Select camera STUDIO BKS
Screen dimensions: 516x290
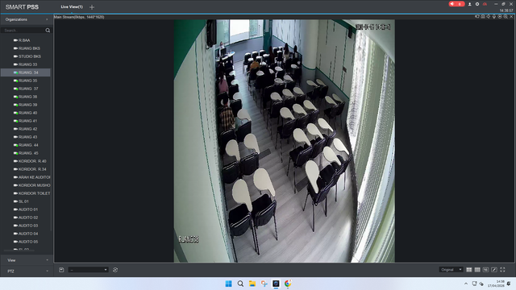click(x=30, y=56)
